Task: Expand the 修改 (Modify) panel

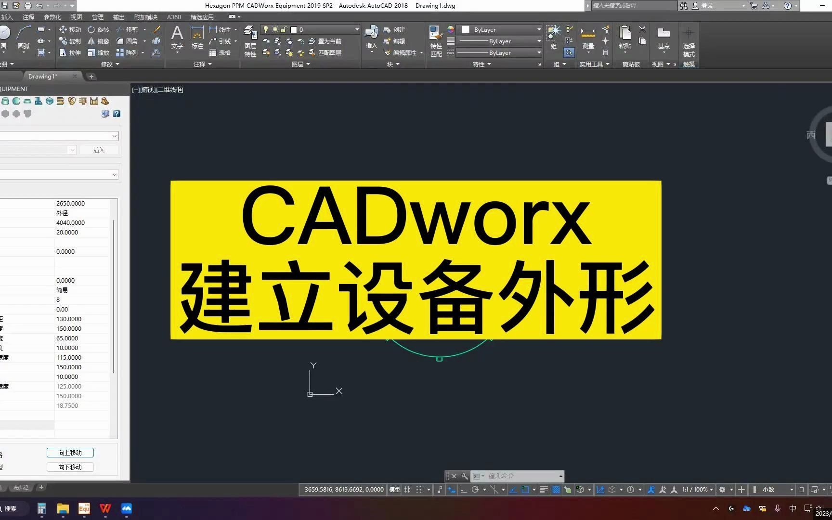Action: point(110,64)
